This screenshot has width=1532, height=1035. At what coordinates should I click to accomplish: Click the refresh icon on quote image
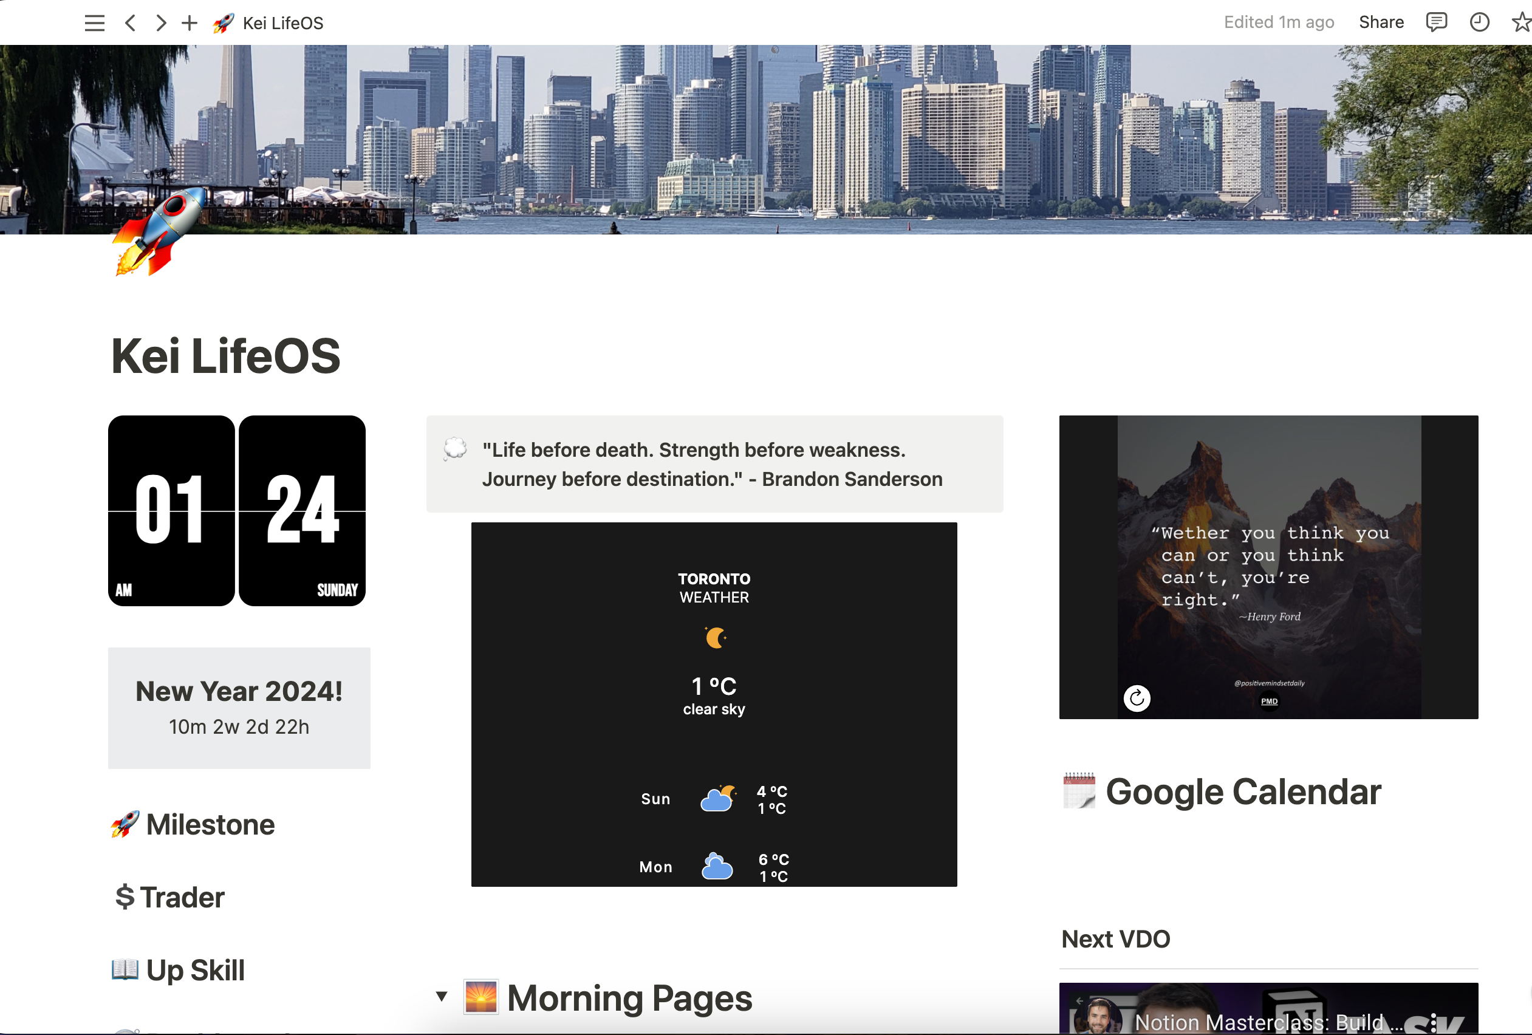click(1137, 698)
